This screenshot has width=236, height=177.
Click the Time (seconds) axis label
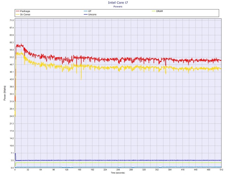[x=118, y=173]
